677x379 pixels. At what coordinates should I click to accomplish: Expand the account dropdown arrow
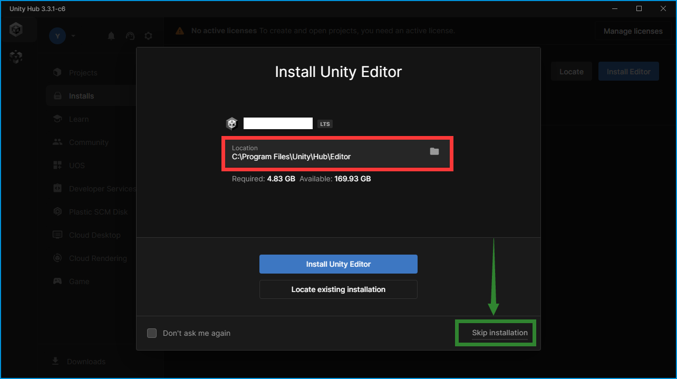pos(73,36)
